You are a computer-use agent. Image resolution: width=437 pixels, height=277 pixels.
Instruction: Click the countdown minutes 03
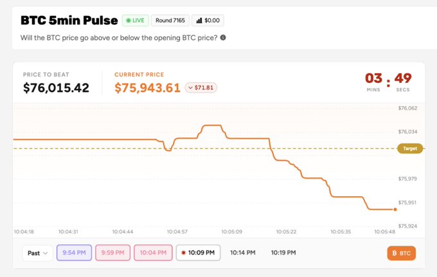tap(373, 78)
